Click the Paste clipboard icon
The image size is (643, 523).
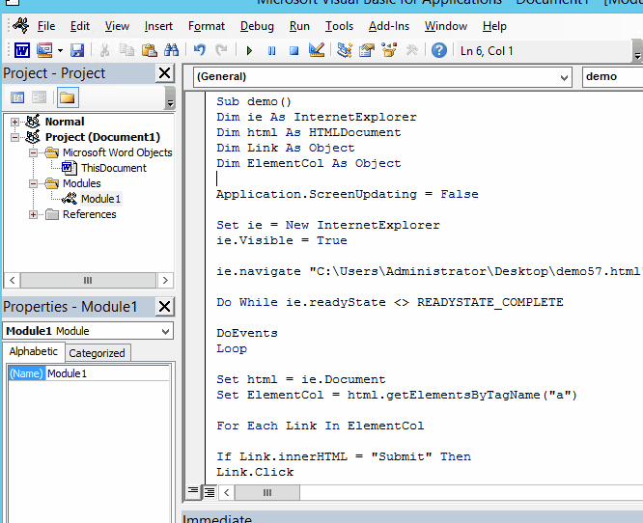(150, 50)
